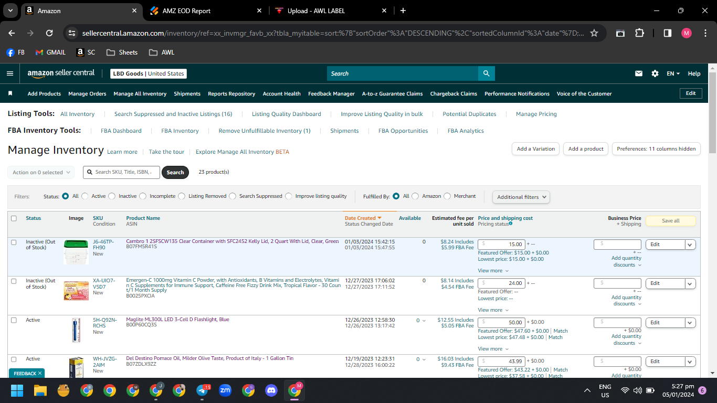Click the Add a product button
This screenshot has width=717, height=403.
tap(586, 149)
